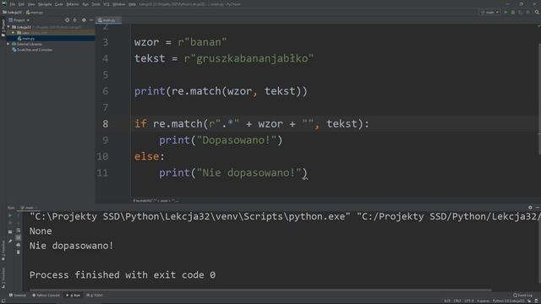Open the VCS menu
This screenshot has width=541, height=304.
[107, 4]
